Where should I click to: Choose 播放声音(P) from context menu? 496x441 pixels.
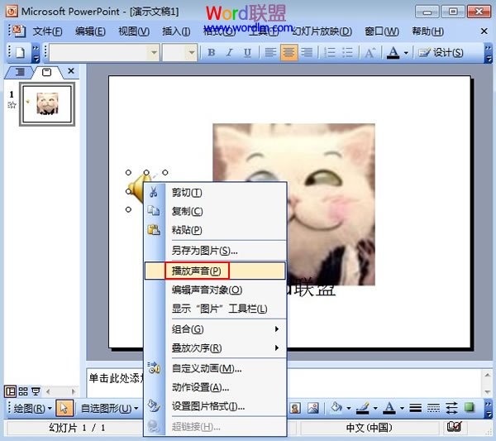tap(196, 271)
